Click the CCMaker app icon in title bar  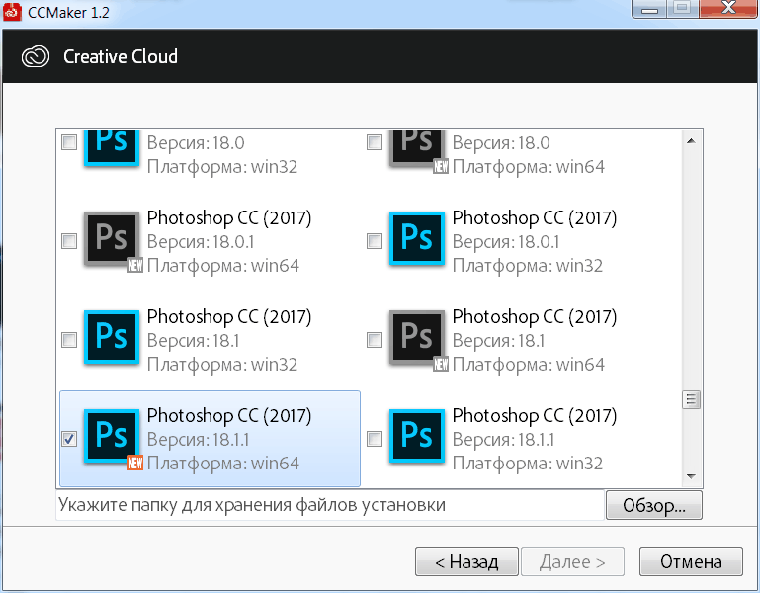click(12, 12)
